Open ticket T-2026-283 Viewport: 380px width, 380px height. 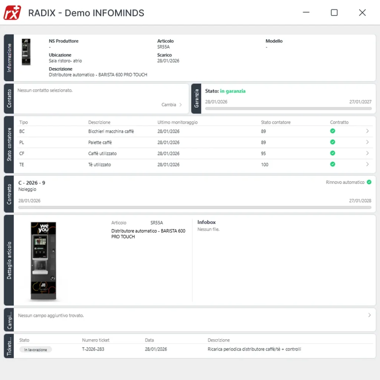(x=93, y=349)
